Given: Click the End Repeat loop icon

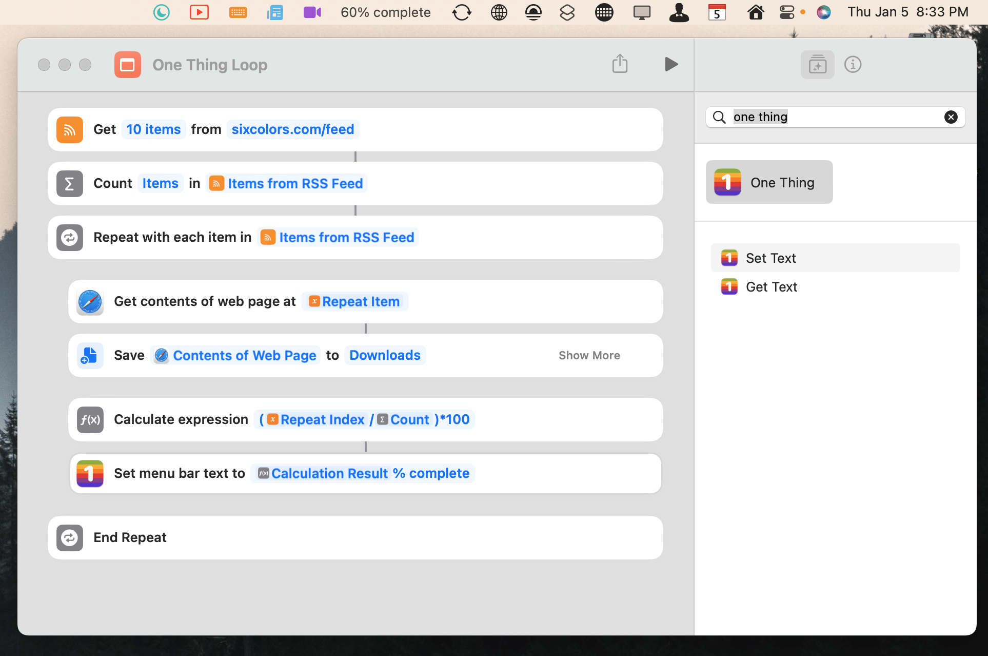Looking at the screenshot, I should pyautogui.click(x=70, y=537).
